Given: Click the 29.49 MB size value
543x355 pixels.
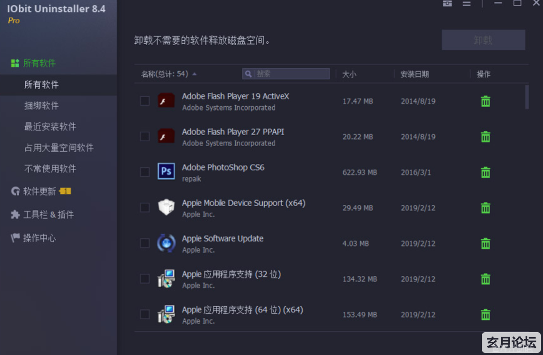Looking at the screenshot, I should (x=358, y=208).
